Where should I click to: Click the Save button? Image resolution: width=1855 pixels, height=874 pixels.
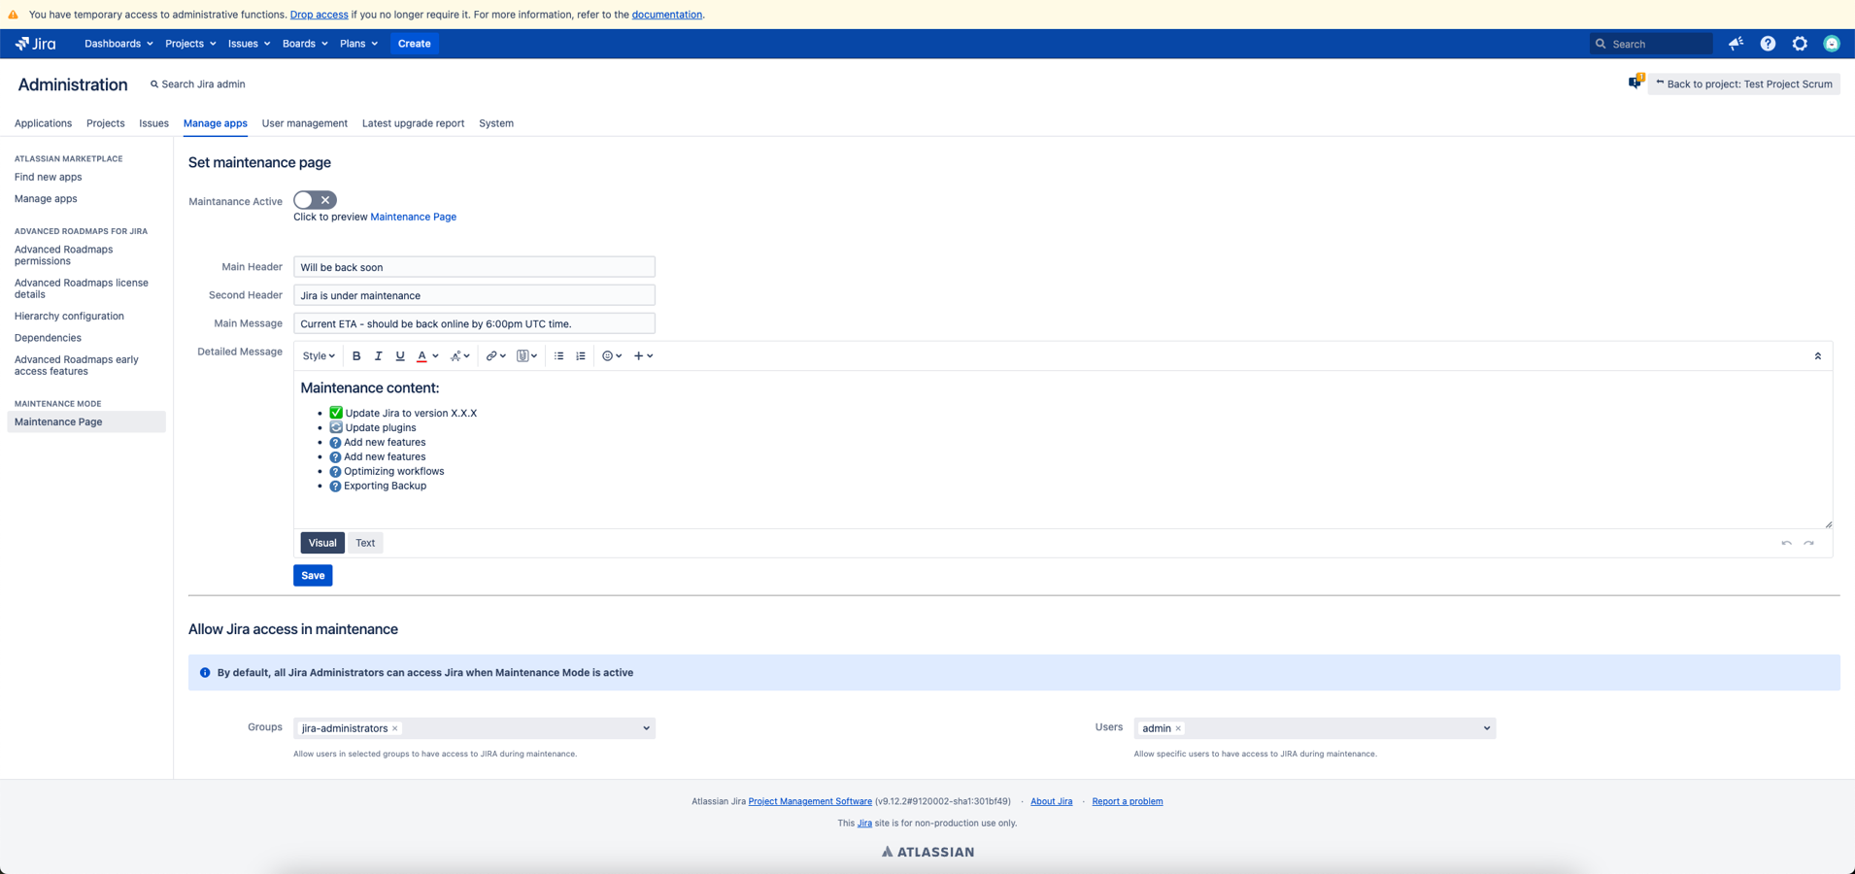click(x=313, y=576)
